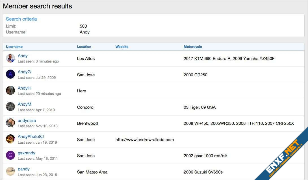Click AndyPhotoSJ's sunflower avatar

coord(10,139)
